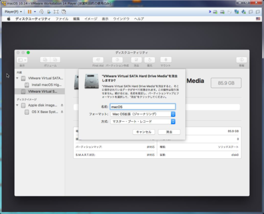Click the sound card device icon
The height and width of the screenshot is (214, 264).
click(x=244, y=12)
